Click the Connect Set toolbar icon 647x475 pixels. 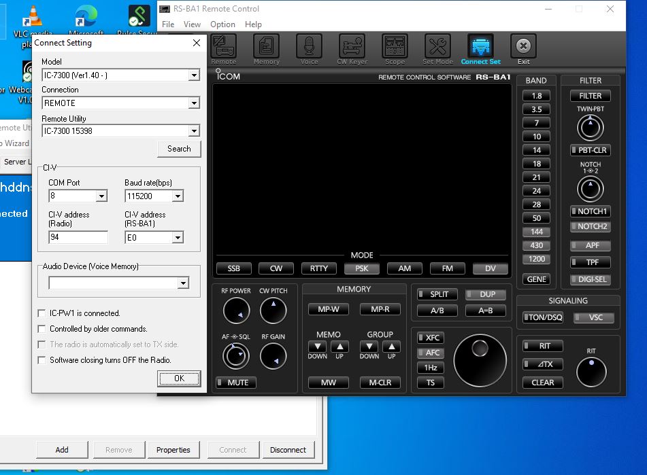click(481, 50)
